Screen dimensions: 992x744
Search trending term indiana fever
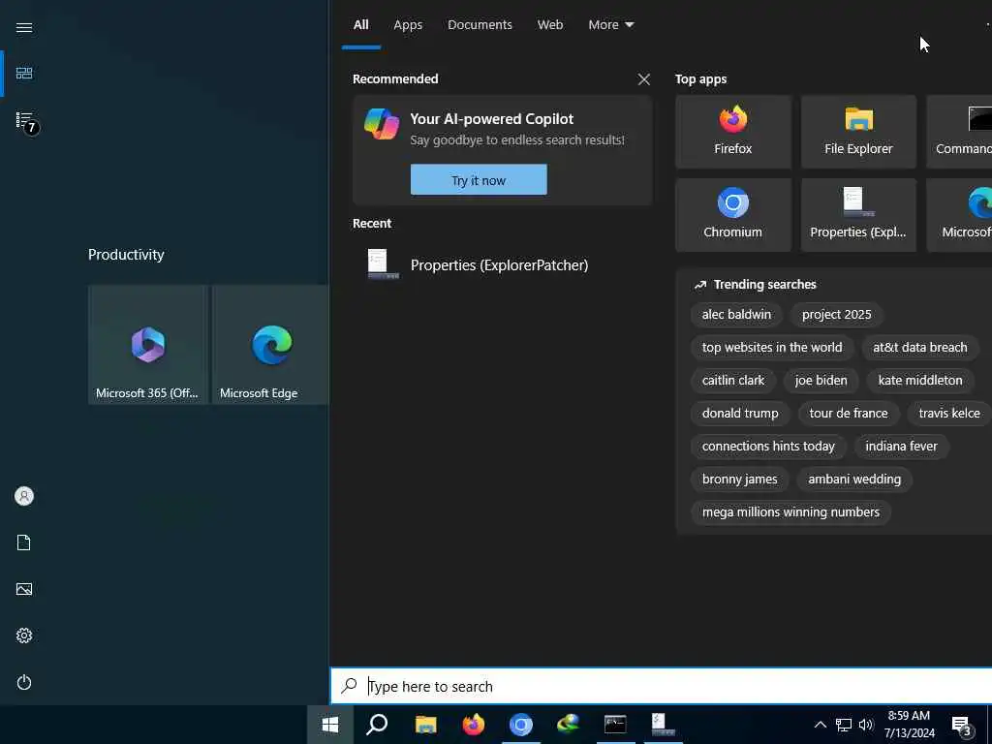click(x=901, y=446)
